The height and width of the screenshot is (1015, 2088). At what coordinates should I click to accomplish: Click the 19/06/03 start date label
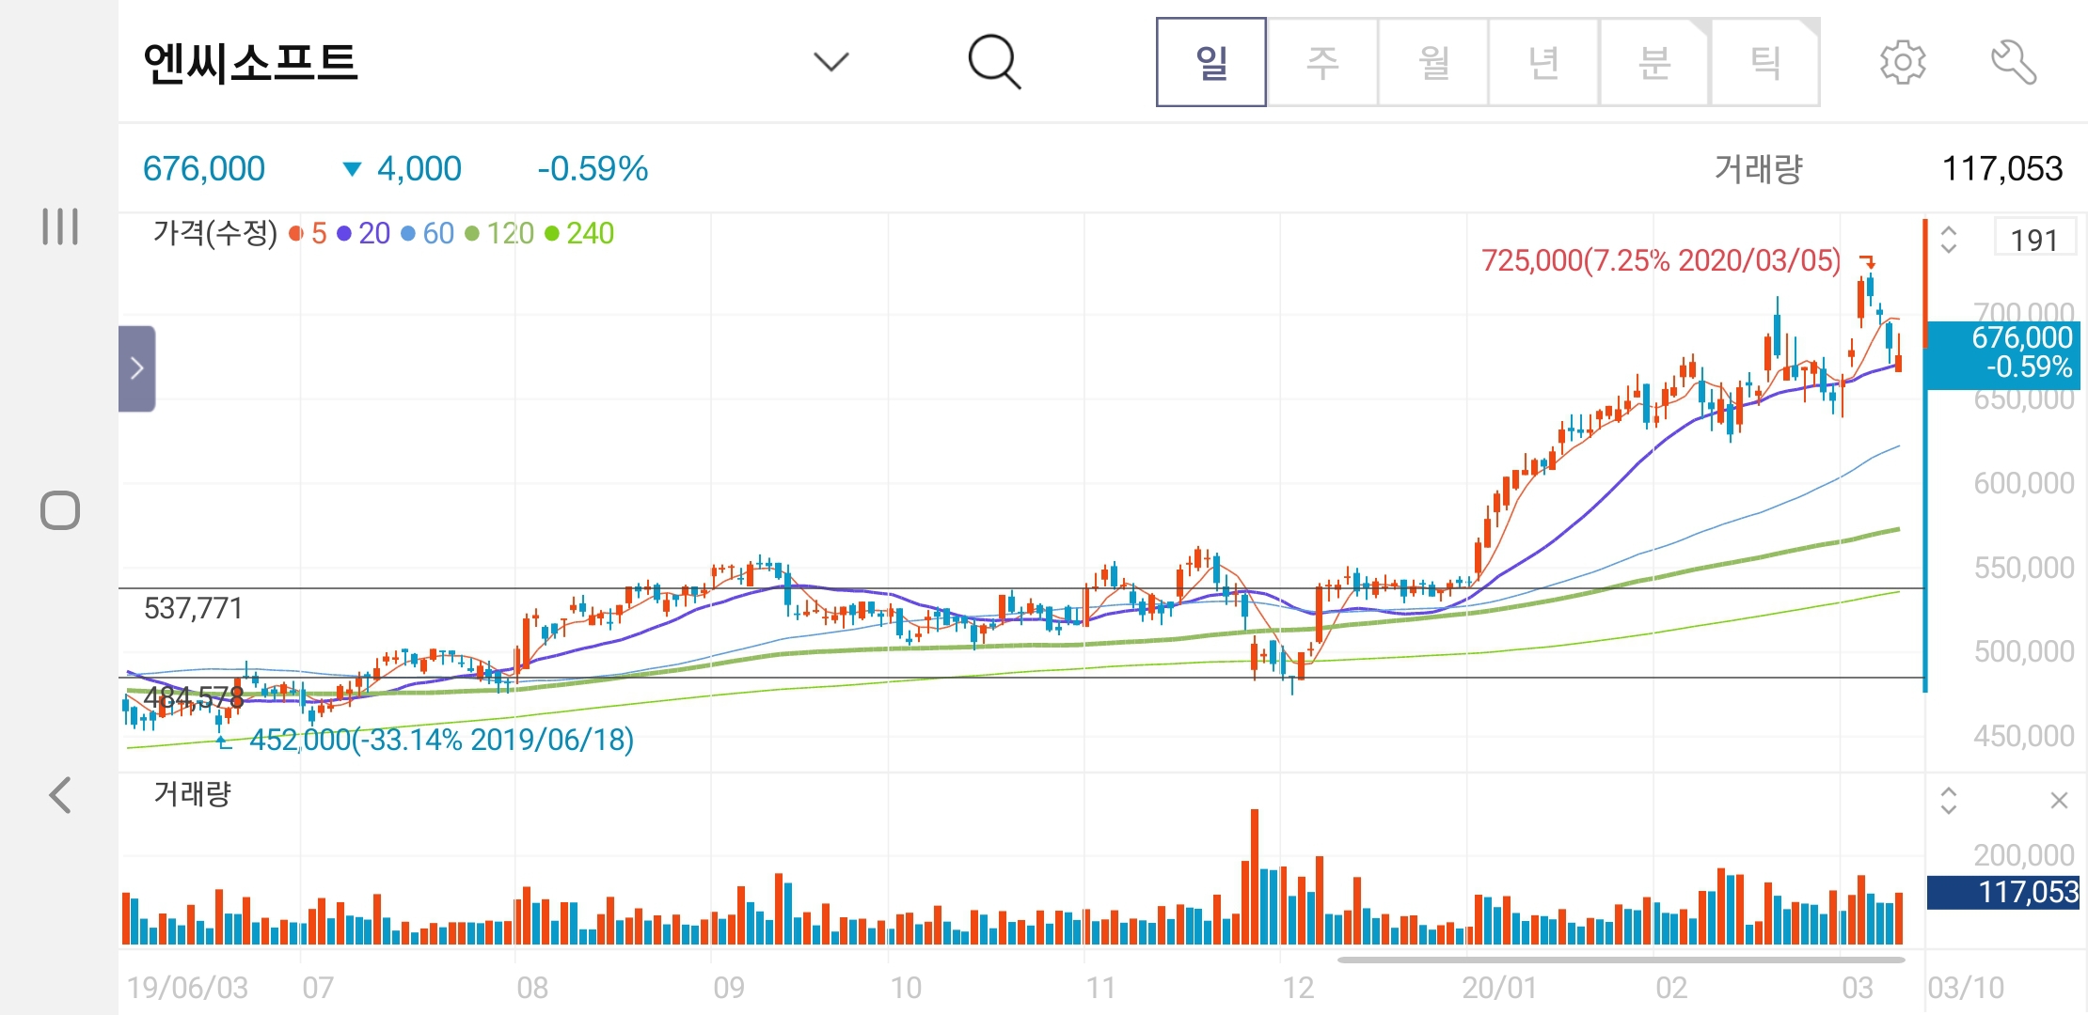pyautogui.click(x=187, y=988)
